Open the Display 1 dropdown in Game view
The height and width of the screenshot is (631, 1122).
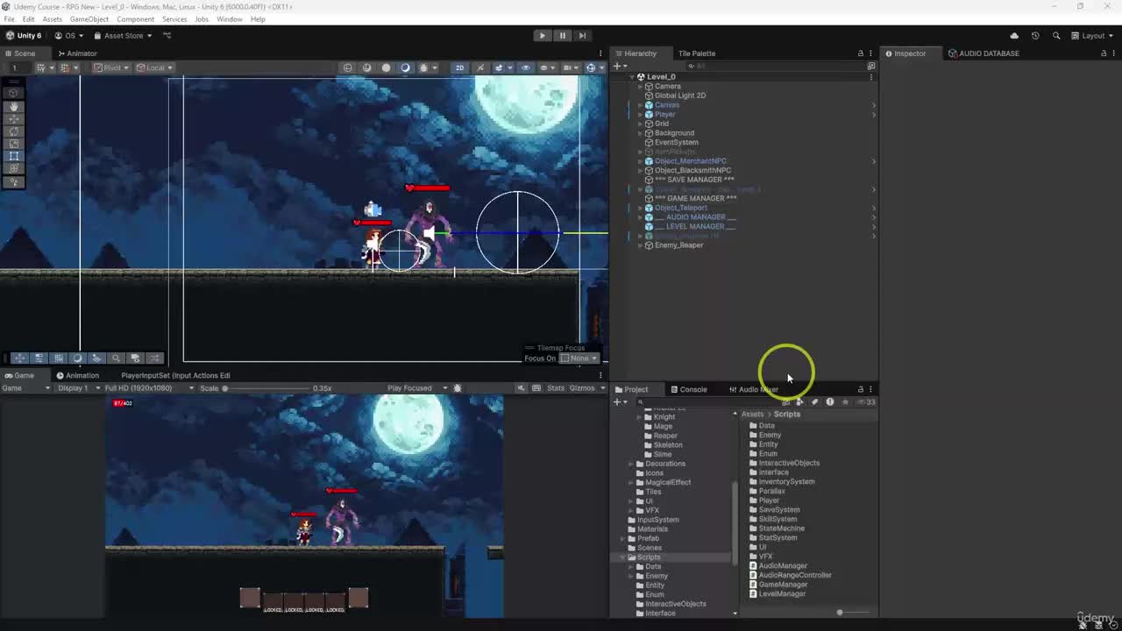(77, 388)
